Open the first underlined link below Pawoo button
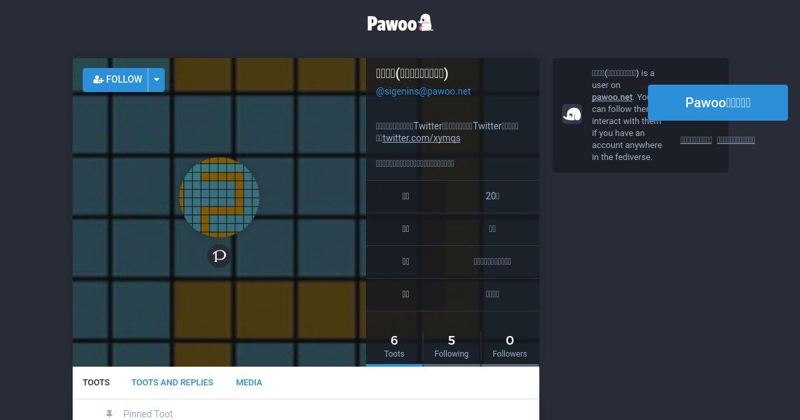This screenshot has height=420, width=800. tap(696, 140)
